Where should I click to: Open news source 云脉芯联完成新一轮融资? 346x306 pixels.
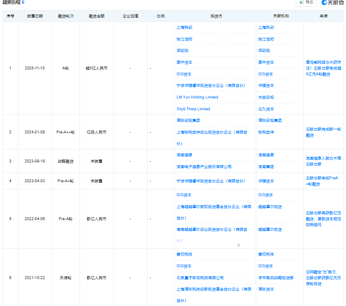323,132
